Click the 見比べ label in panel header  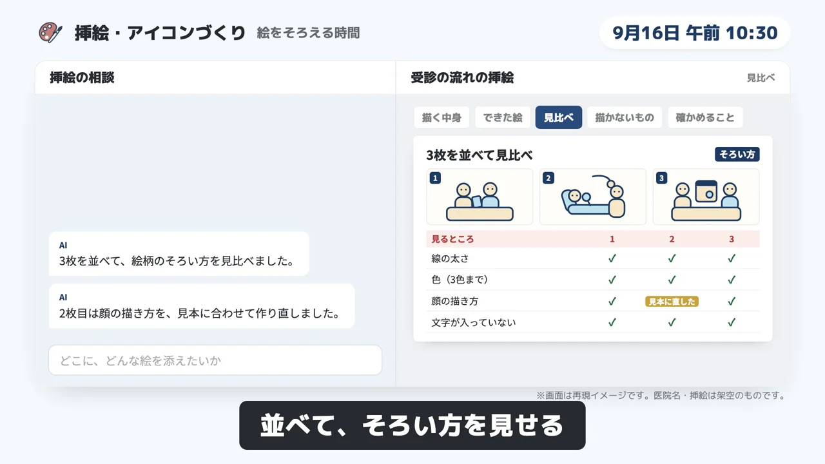[761, 77]
